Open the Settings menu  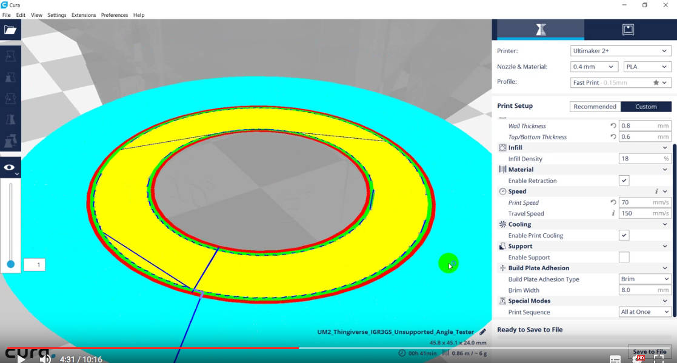57,15
